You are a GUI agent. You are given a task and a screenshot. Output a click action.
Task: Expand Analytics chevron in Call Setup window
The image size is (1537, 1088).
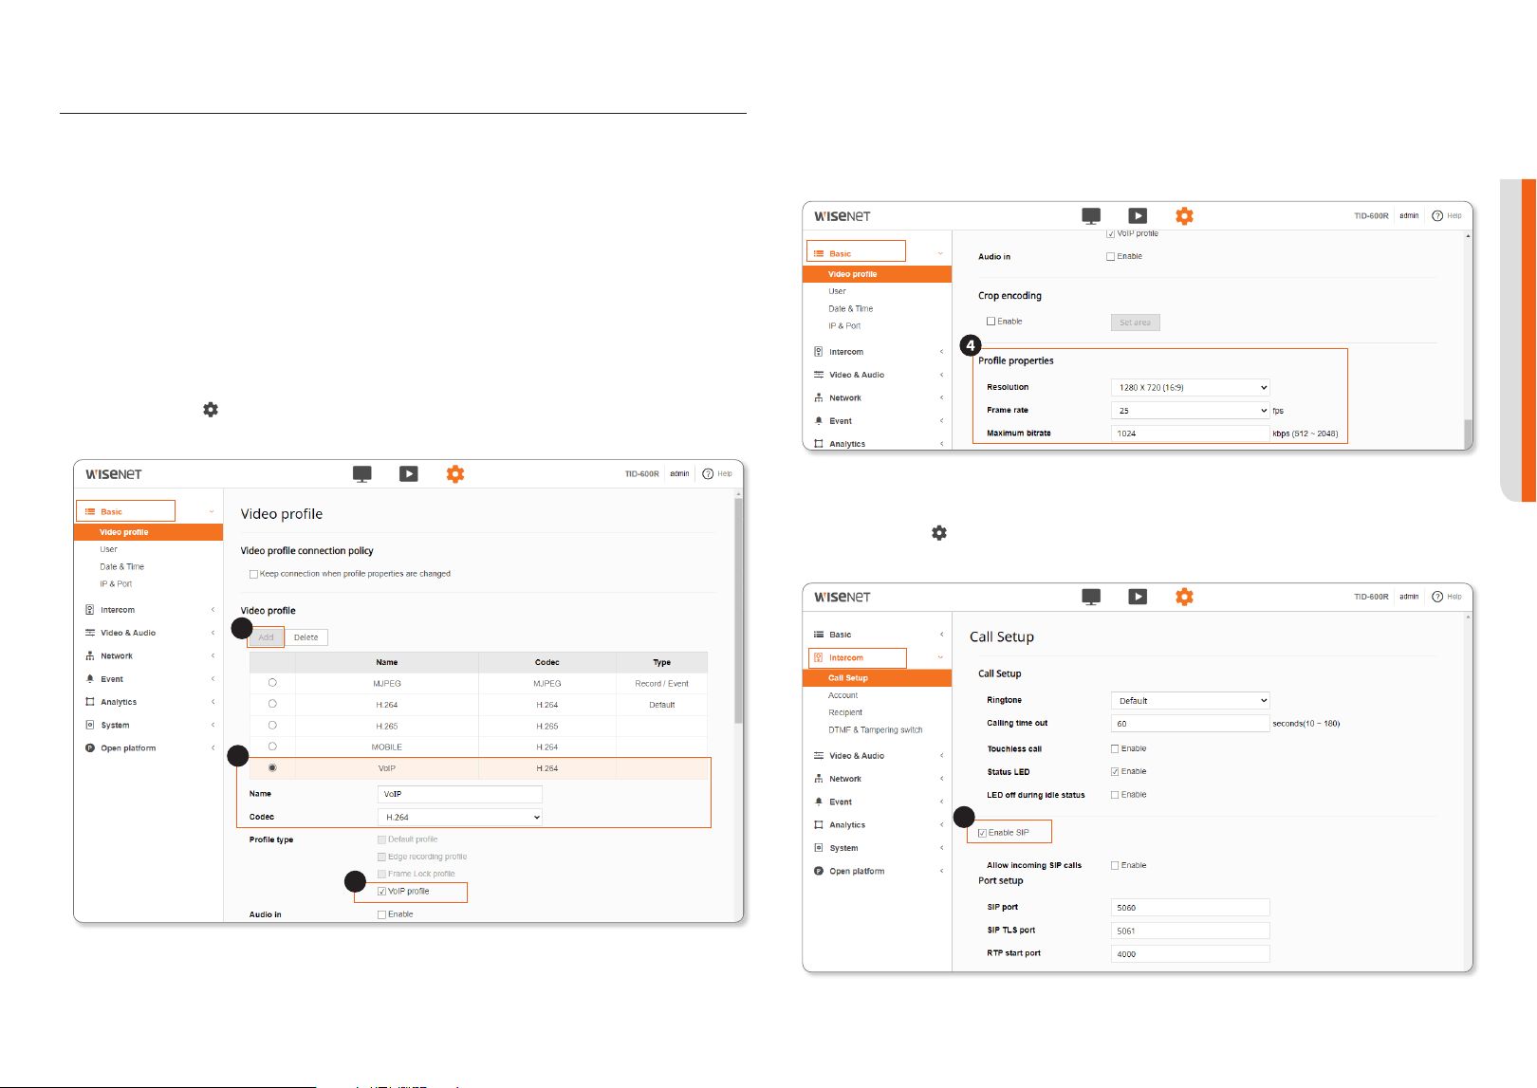point(941,825)
